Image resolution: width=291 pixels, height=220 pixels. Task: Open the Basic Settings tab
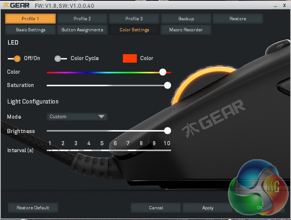(30, 30)
